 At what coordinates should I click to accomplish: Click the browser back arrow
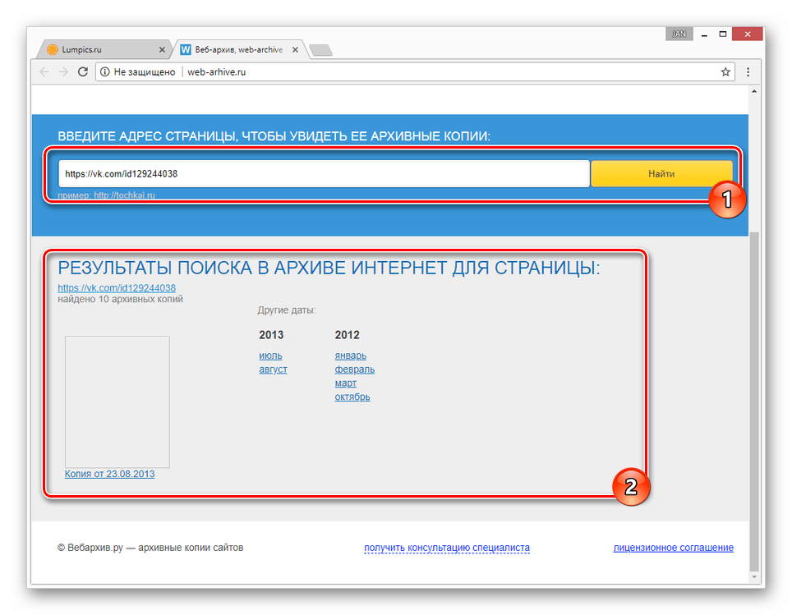coord(44,72)
